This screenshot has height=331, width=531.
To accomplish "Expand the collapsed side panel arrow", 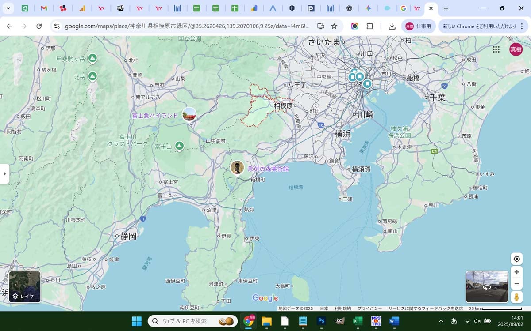I will point(4,173).
